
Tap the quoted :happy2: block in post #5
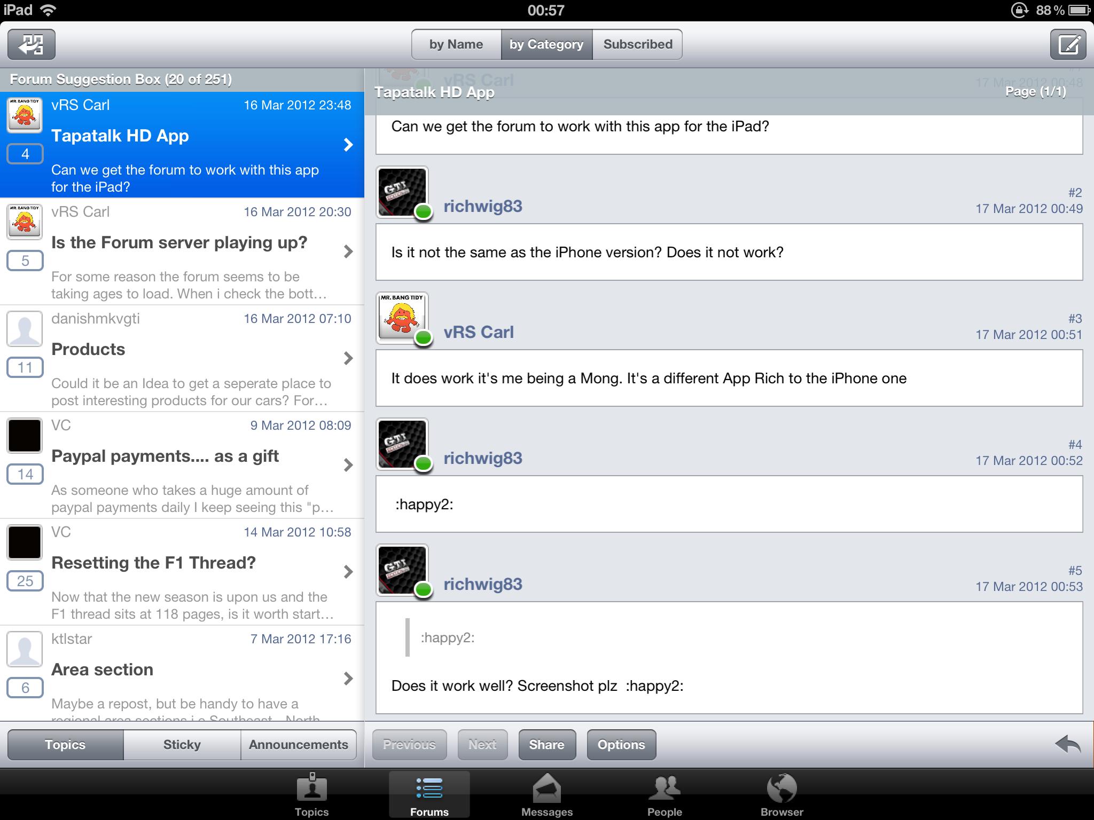441,637
